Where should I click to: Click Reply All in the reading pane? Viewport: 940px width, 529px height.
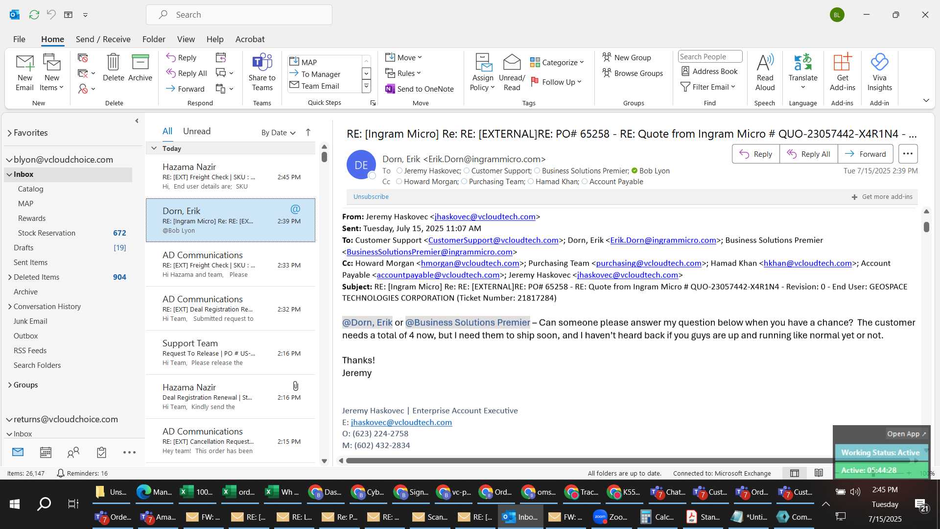click(808, 154)
